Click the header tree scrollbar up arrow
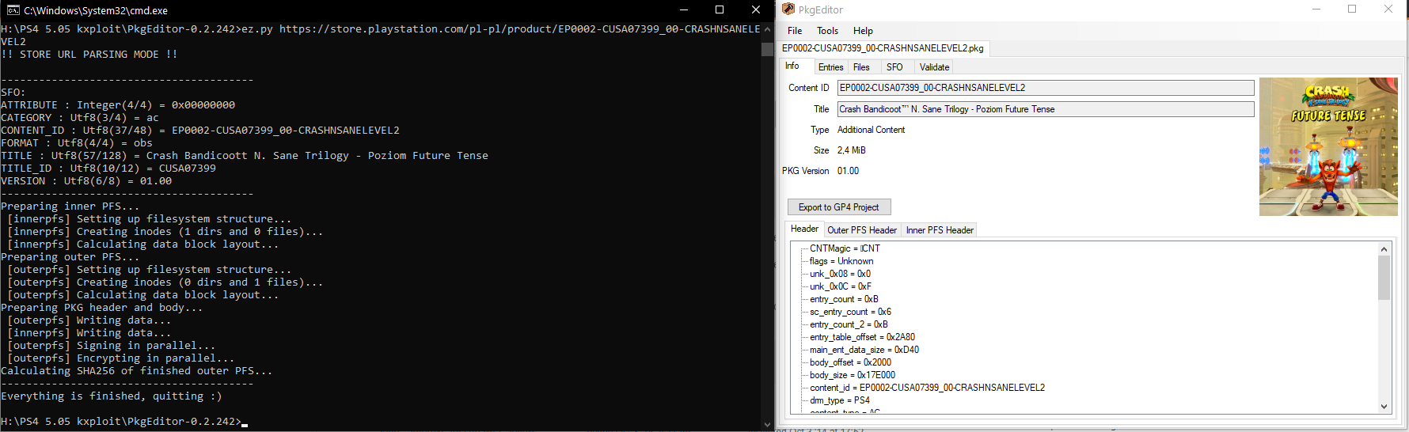The image size is (1409, 432). 1384,249
